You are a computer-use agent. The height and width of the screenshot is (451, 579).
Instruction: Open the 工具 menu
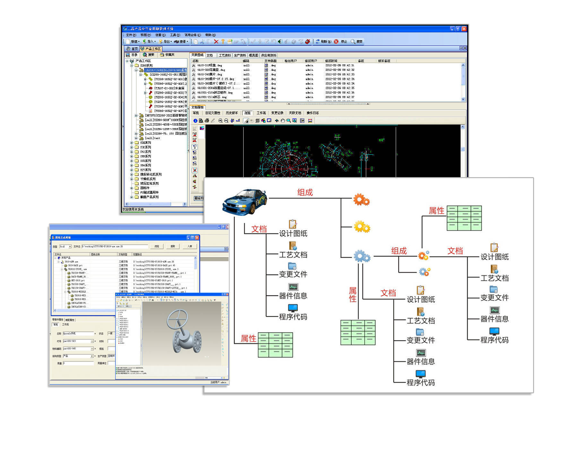175,35
